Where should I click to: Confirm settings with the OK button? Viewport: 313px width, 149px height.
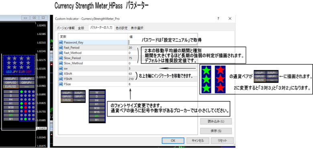[x=173, y=141]
